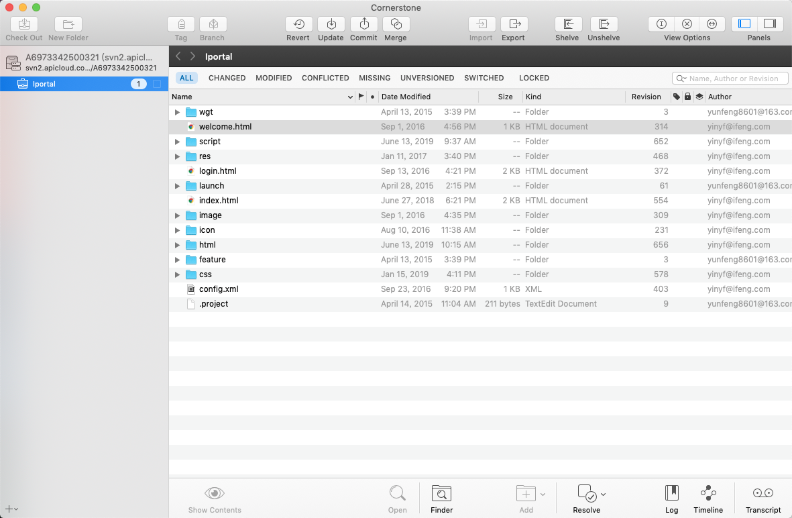Select the lportal working copy in the sidebar
The image size is (792, 518).
[84, 84]
